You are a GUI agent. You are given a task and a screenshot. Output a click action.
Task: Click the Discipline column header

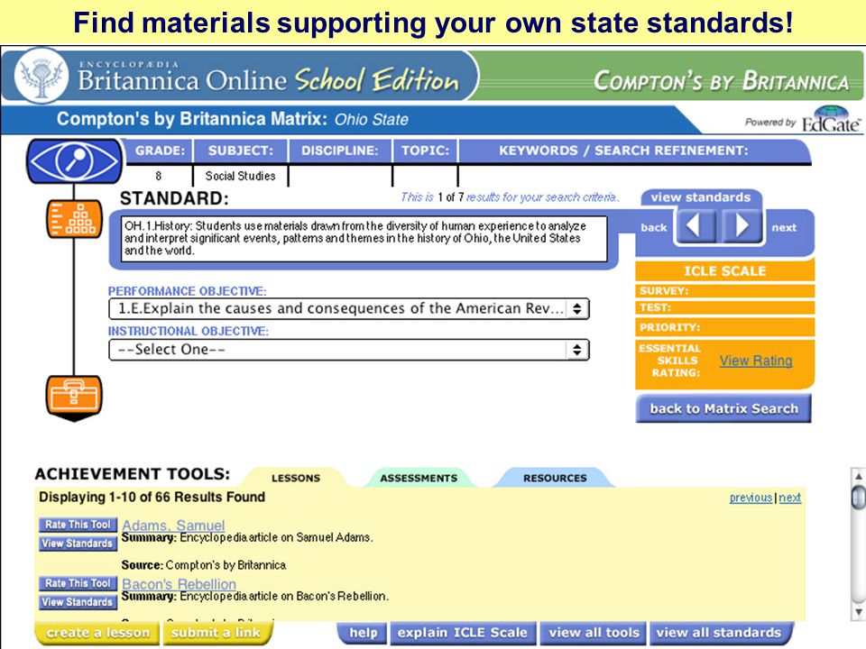coord(340,151)
